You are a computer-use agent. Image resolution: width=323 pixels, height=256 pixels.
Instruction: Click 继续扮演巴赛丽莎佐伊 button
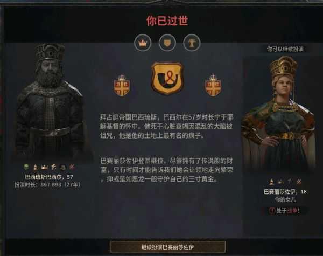pyautogui.click(x=167, y=247)
